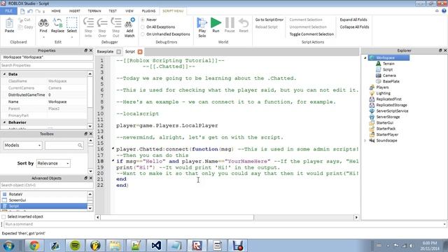Collapse the Data properties section

coord(4,74)
